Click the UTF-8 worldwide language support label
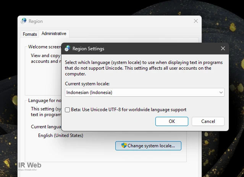Screen dimensions: 244x177 (128, 110)
